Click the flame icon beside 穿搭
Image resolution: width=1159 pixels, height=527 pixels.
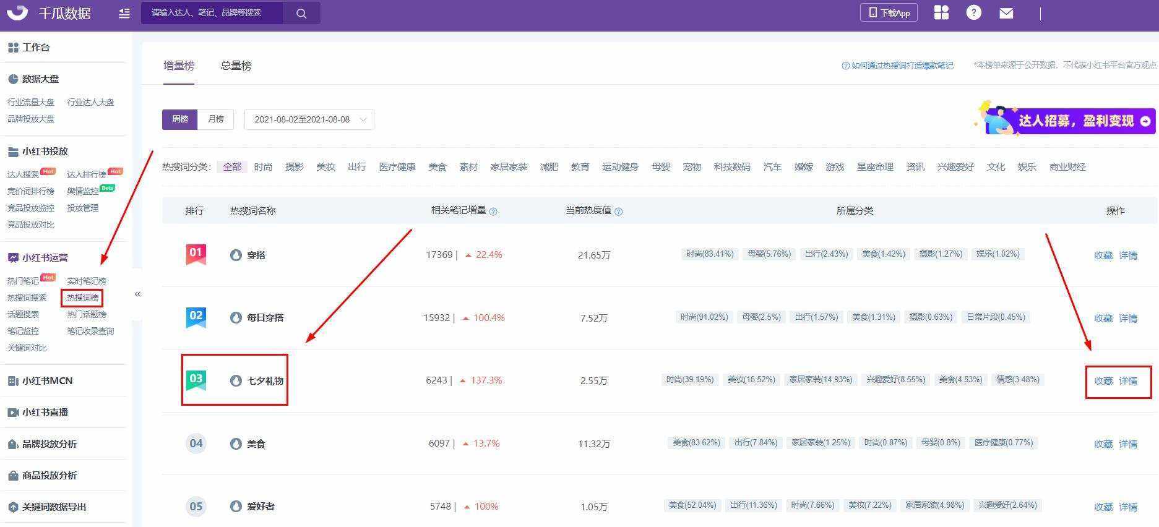click(236, 255)
